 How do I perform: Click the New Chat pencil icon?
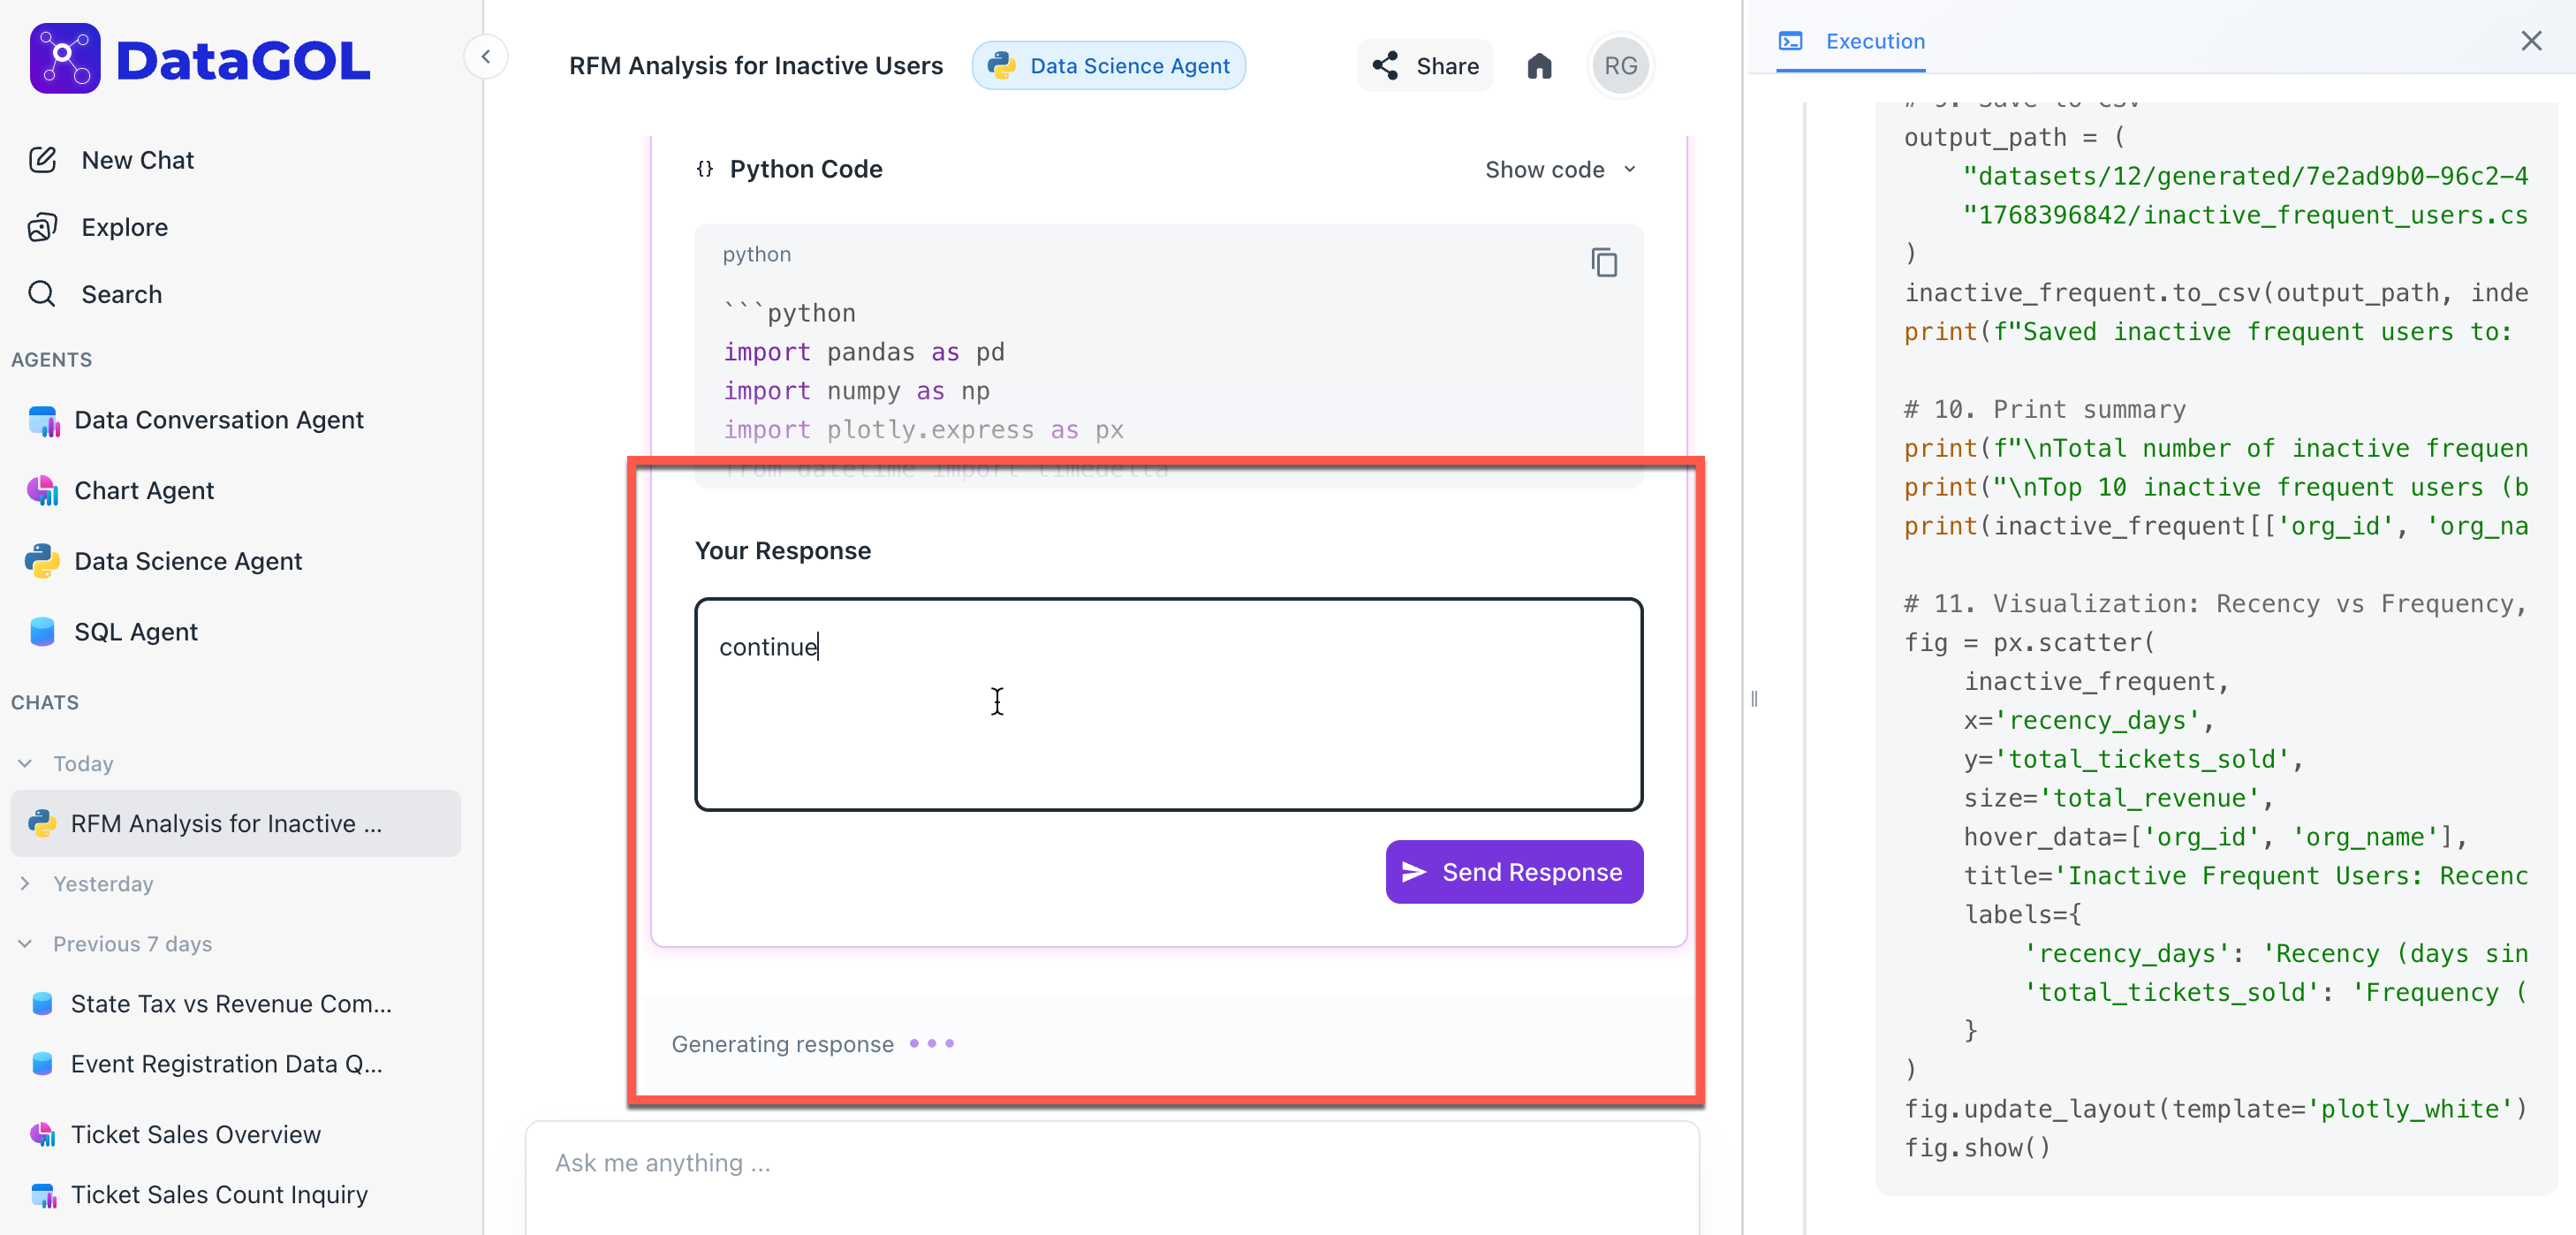click(43, 160)
